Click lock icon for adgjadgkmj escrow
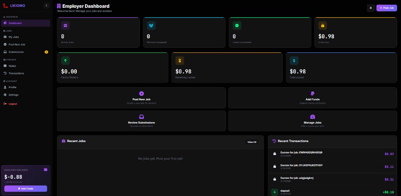The width and height of the screenshot is (401, 196). click(x=275, y=180)
